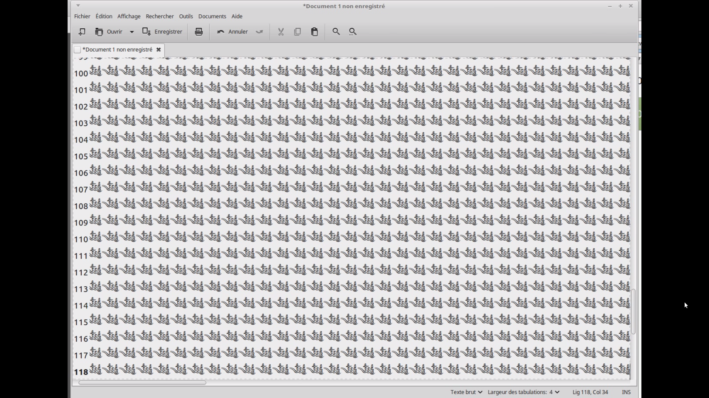Click the paste clipboard icon
This screenshot has height=398, width=709.
[314, 32]
